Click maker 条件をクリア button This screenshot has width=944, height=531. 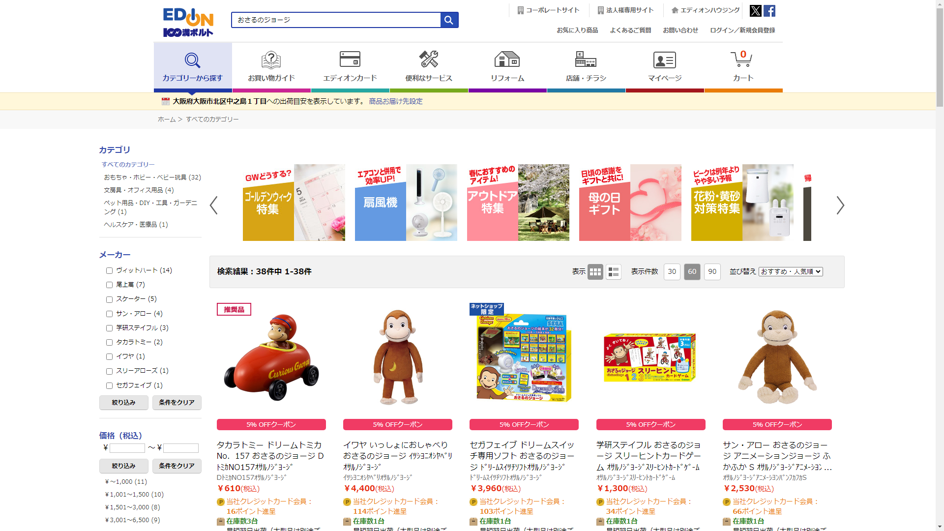point(177,403)
